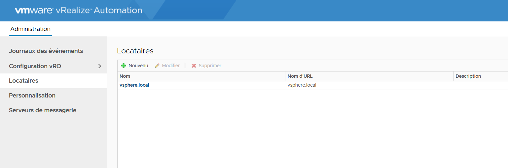Click the VMware vRealize Automation logo
This screenshot has width=508, height=168.
[x=79, y=11]
